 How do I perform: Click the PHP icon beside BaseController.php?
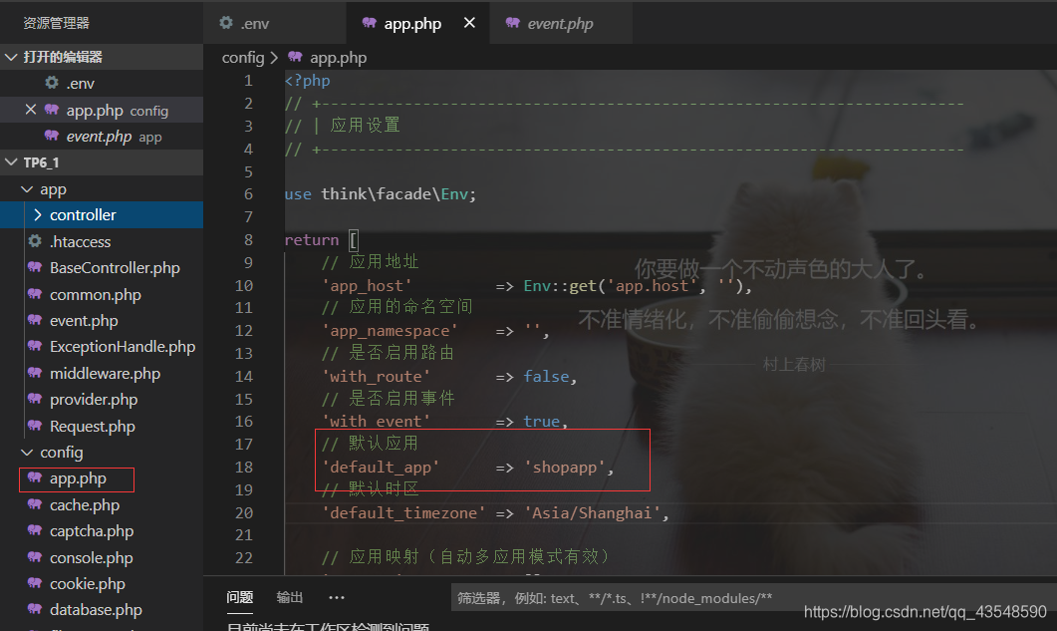[35, 267]
